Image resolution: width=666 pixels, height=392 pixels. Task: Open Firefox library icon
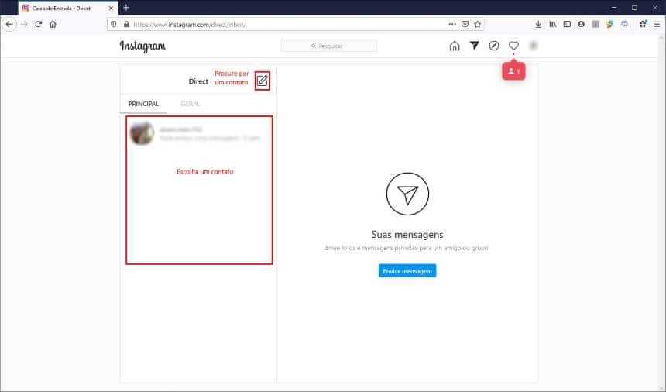[x=553, y=24]
